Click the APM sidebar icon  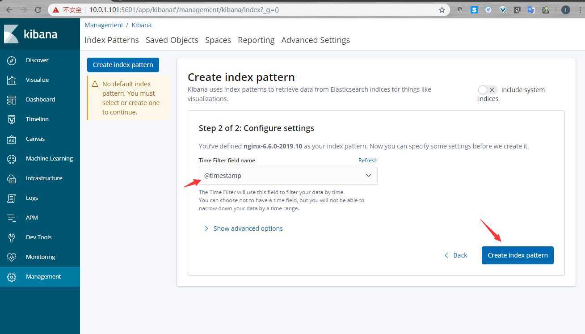12,218
